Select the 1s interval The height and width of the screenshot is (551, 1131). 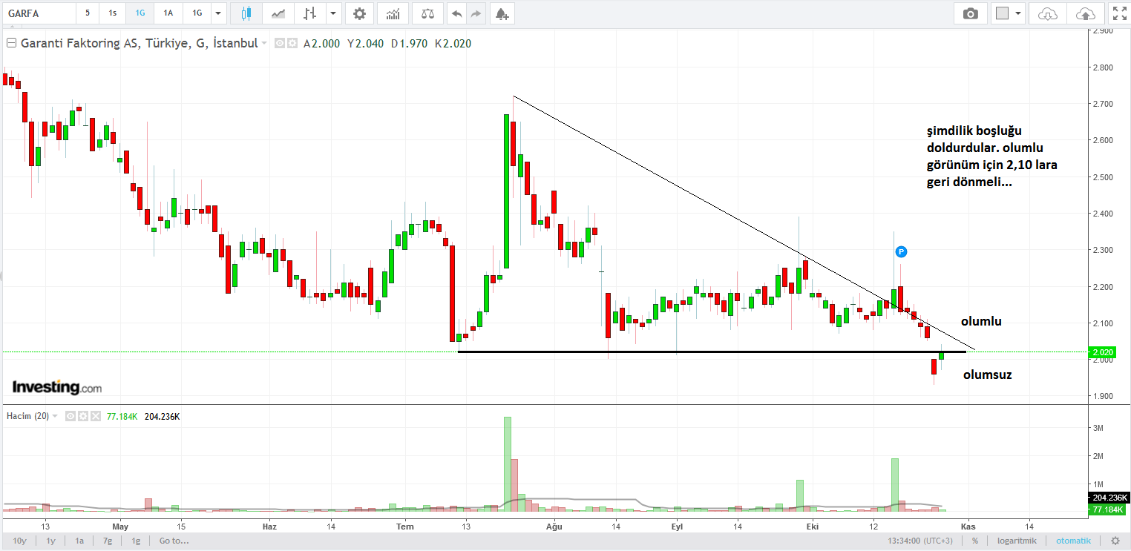click(112, 13)
